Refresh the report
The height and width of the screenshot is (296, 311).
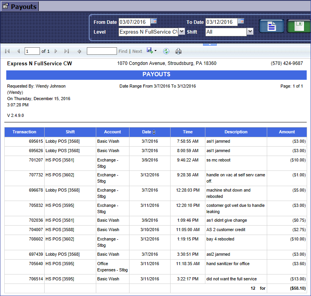[166, 51]
